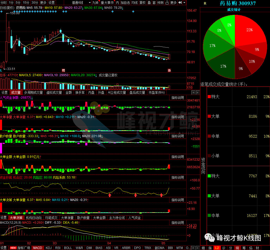
Task: Switch to 机构日动向 tab
Action: (34, 218)
